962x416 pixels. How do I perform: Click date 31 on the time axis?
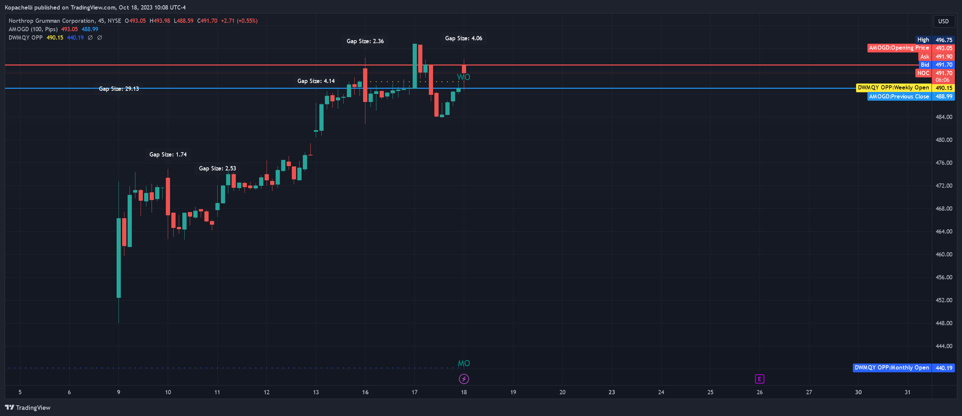pyautogui.click(x=908, y=392)
